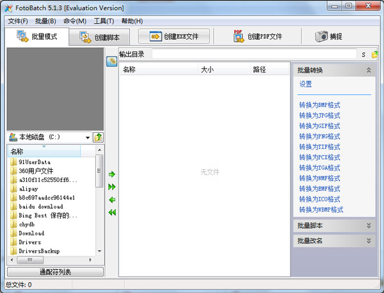The height and width of the screenshot is (293, 384).
Task: Expand the 批量改名 panel
Action: pos(369,241)
